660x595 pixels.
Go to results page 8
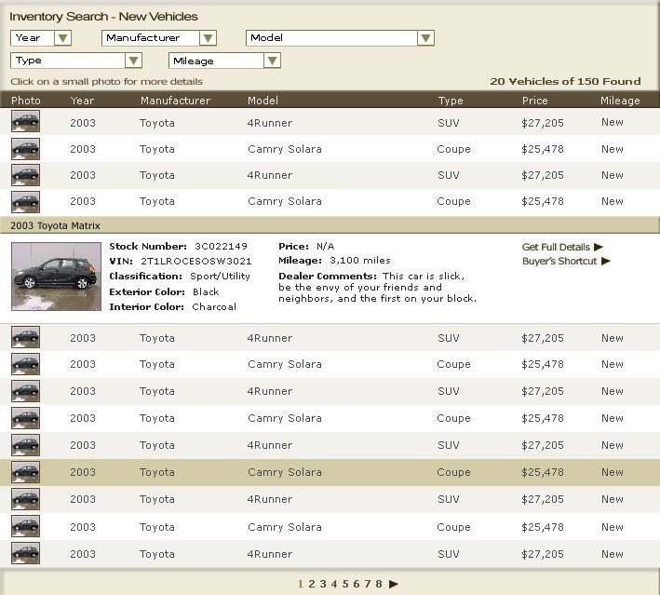click(379, 584)
